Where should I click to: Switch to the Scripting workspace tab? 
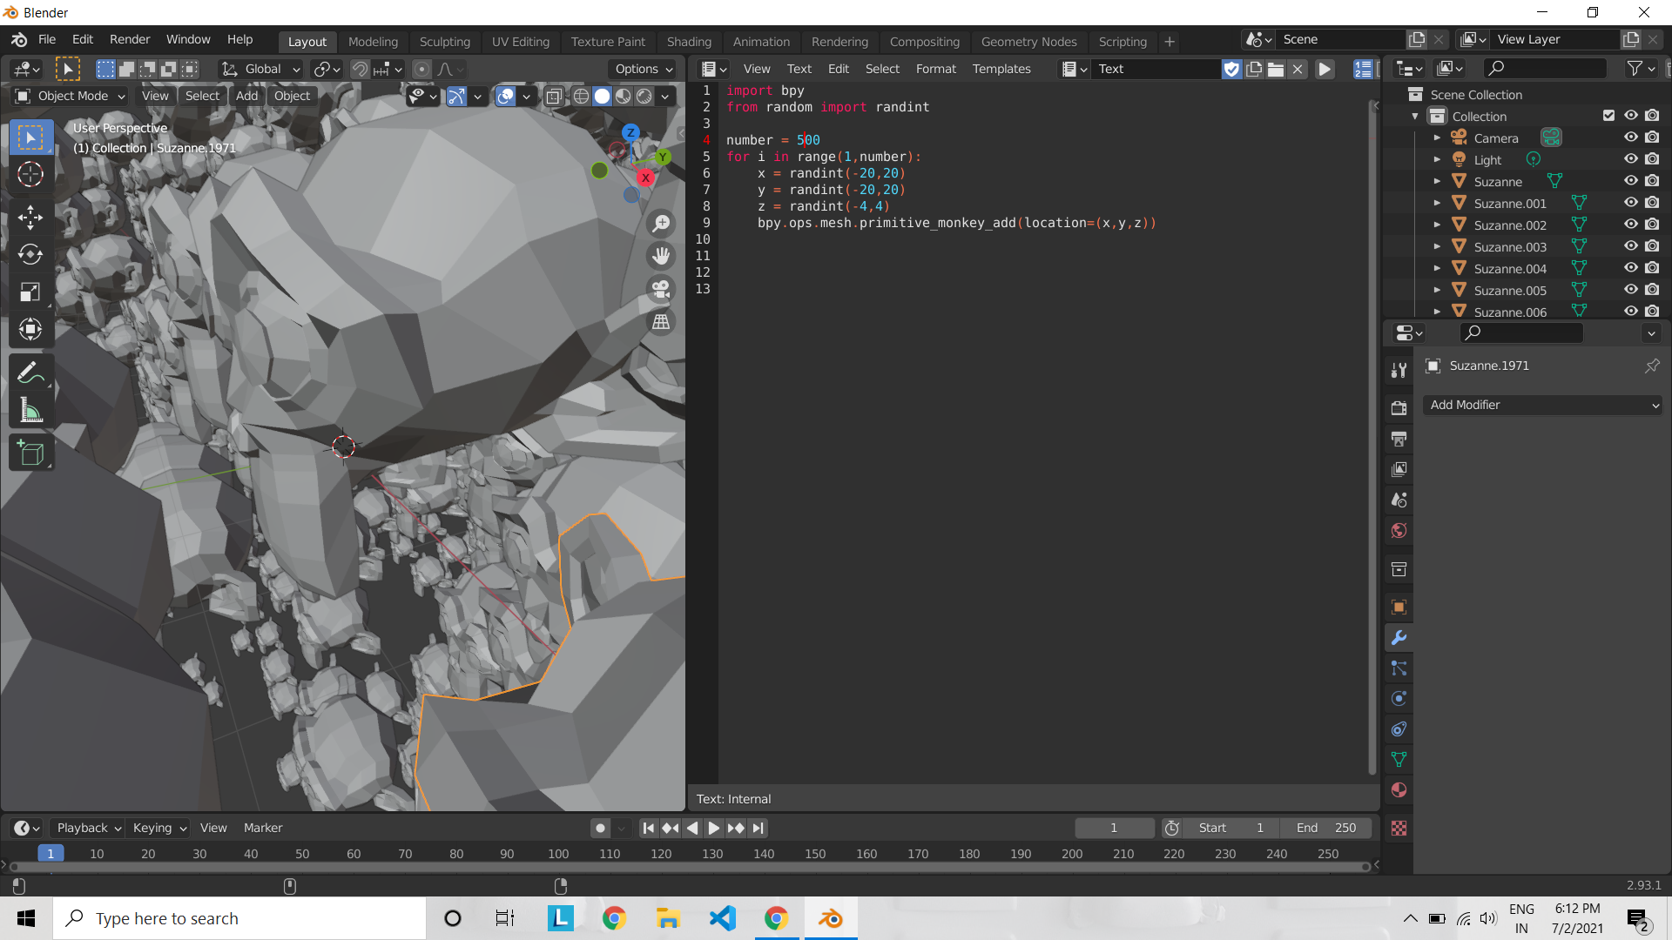[x=1122, y=41]
